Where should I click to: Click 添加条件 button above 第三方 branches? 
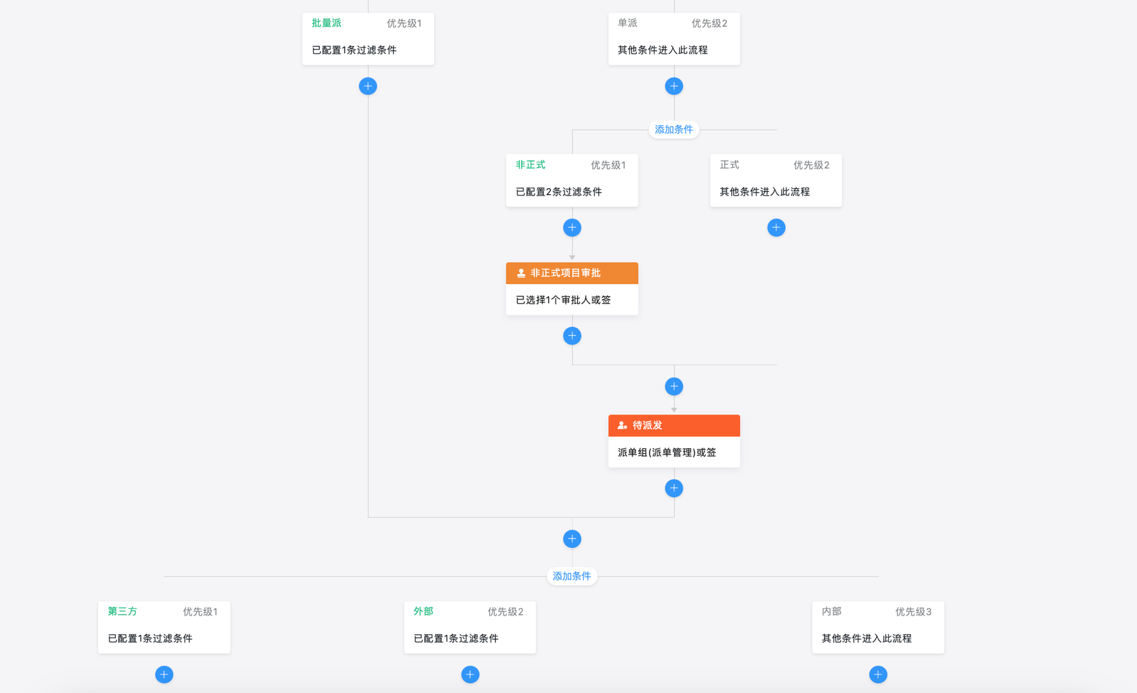coord(571,577)
